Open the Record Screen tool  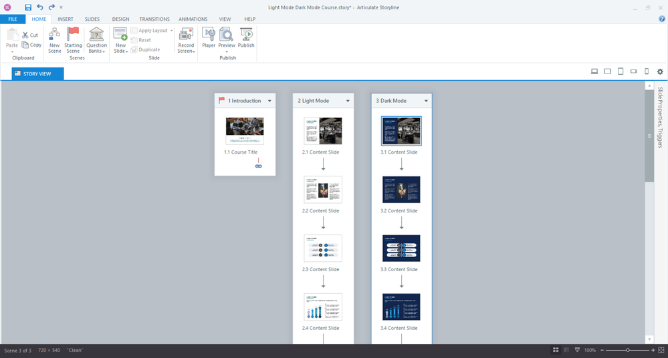[186, 40]
